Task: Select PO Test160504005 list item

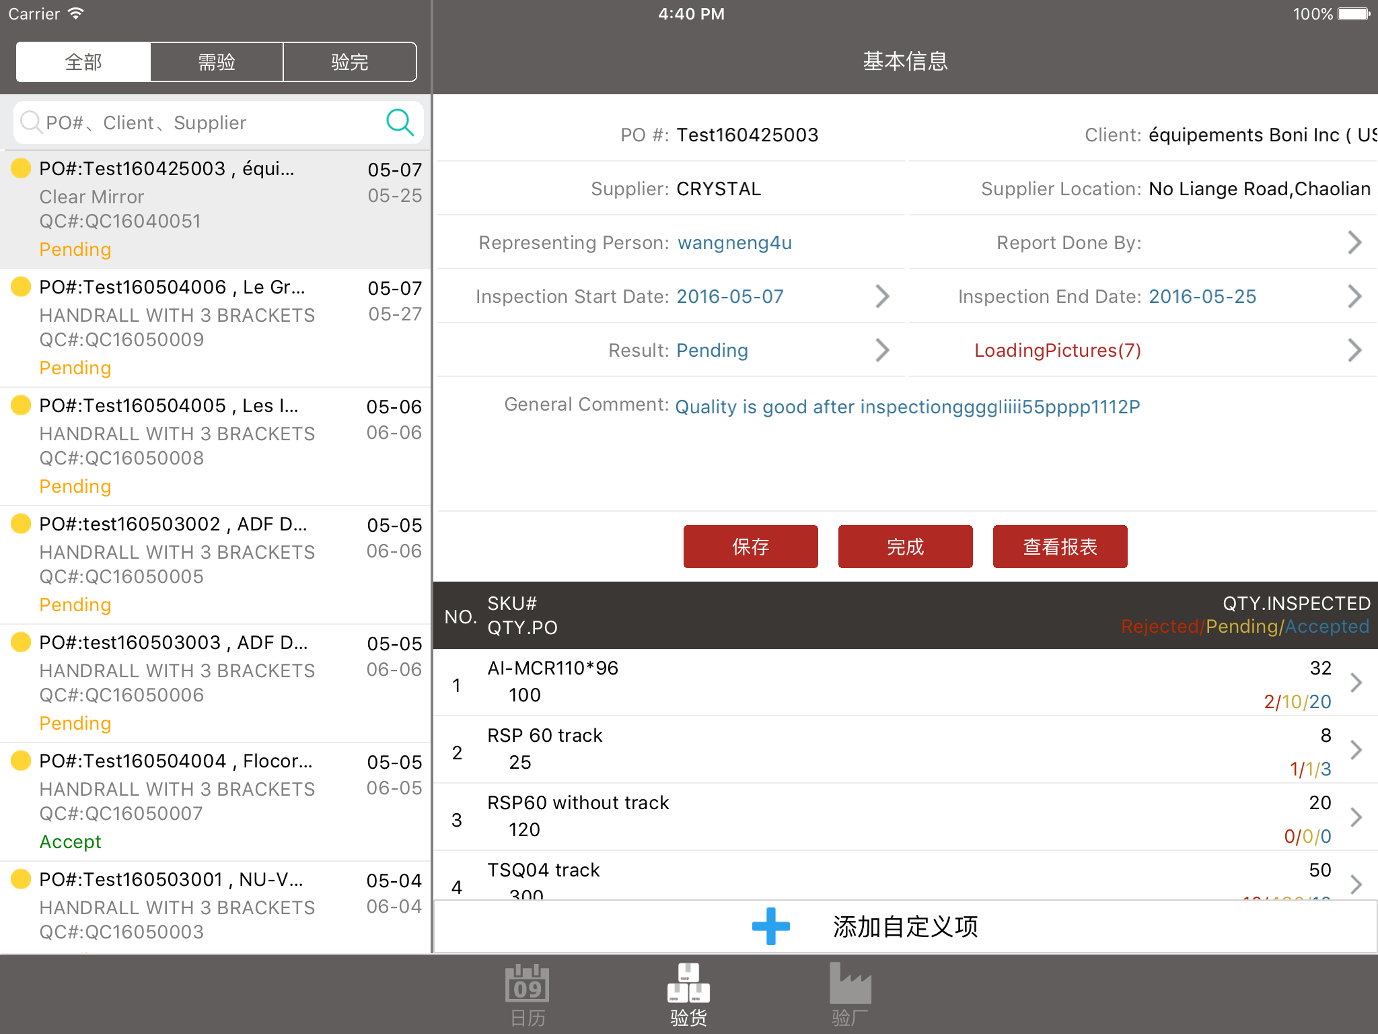Action: [215, 446]
